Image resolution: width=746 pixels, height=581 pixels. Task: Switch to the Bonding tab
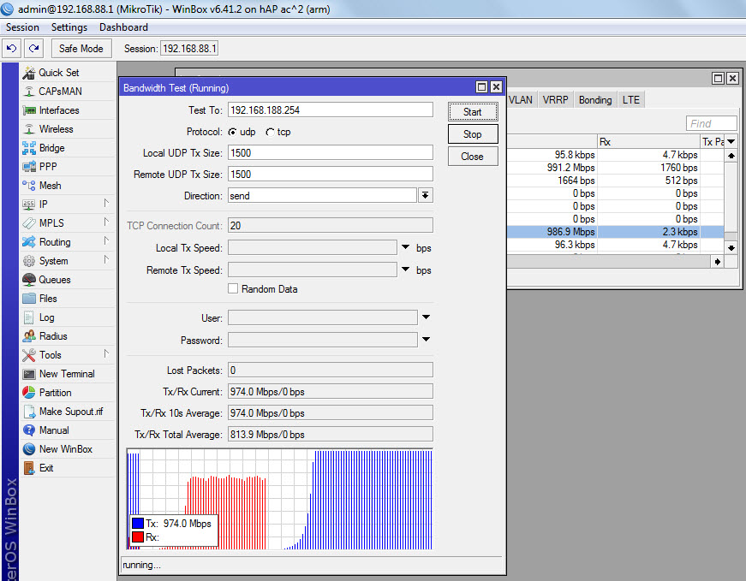pos(595,100)
